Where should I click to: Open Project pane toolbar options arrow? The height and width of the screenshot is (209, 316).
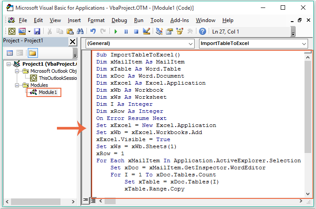[x=75, y=53]
